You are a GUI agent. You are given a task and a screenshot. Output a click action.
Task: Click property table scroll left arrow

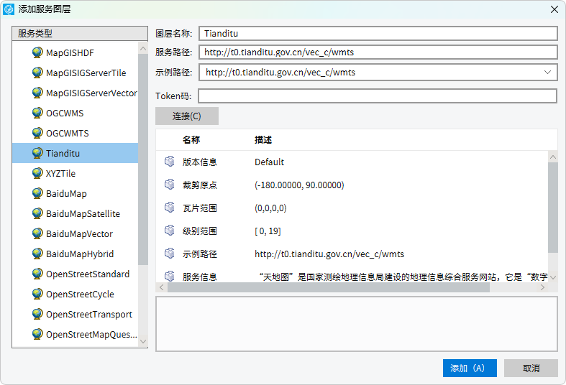[x=161, y=287]
